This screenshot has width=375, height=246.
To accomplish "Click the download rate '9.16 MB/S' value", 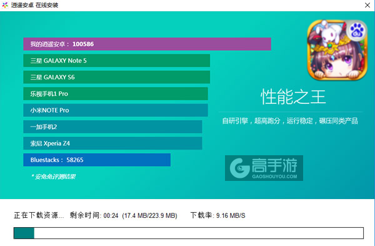I will click(231, 216).
